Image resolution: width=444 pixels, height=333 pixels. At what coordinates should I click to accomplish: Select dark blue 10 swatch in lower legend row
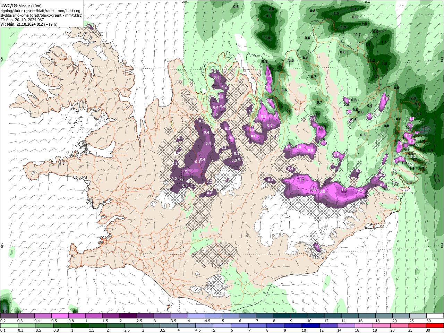(x=310, y=326)
